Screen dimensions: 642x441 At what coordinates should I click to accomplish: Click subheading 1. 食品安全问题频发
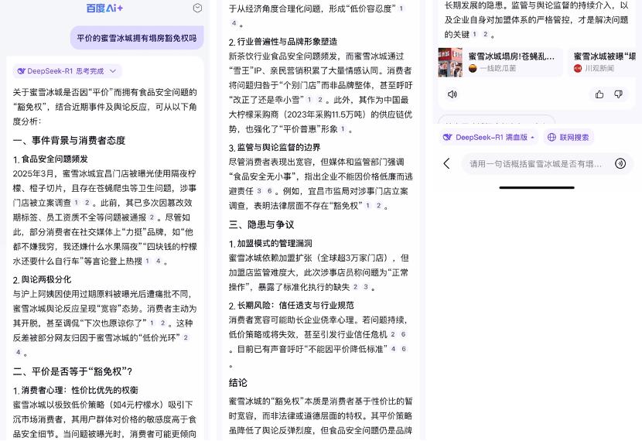(x=50, y=159)
